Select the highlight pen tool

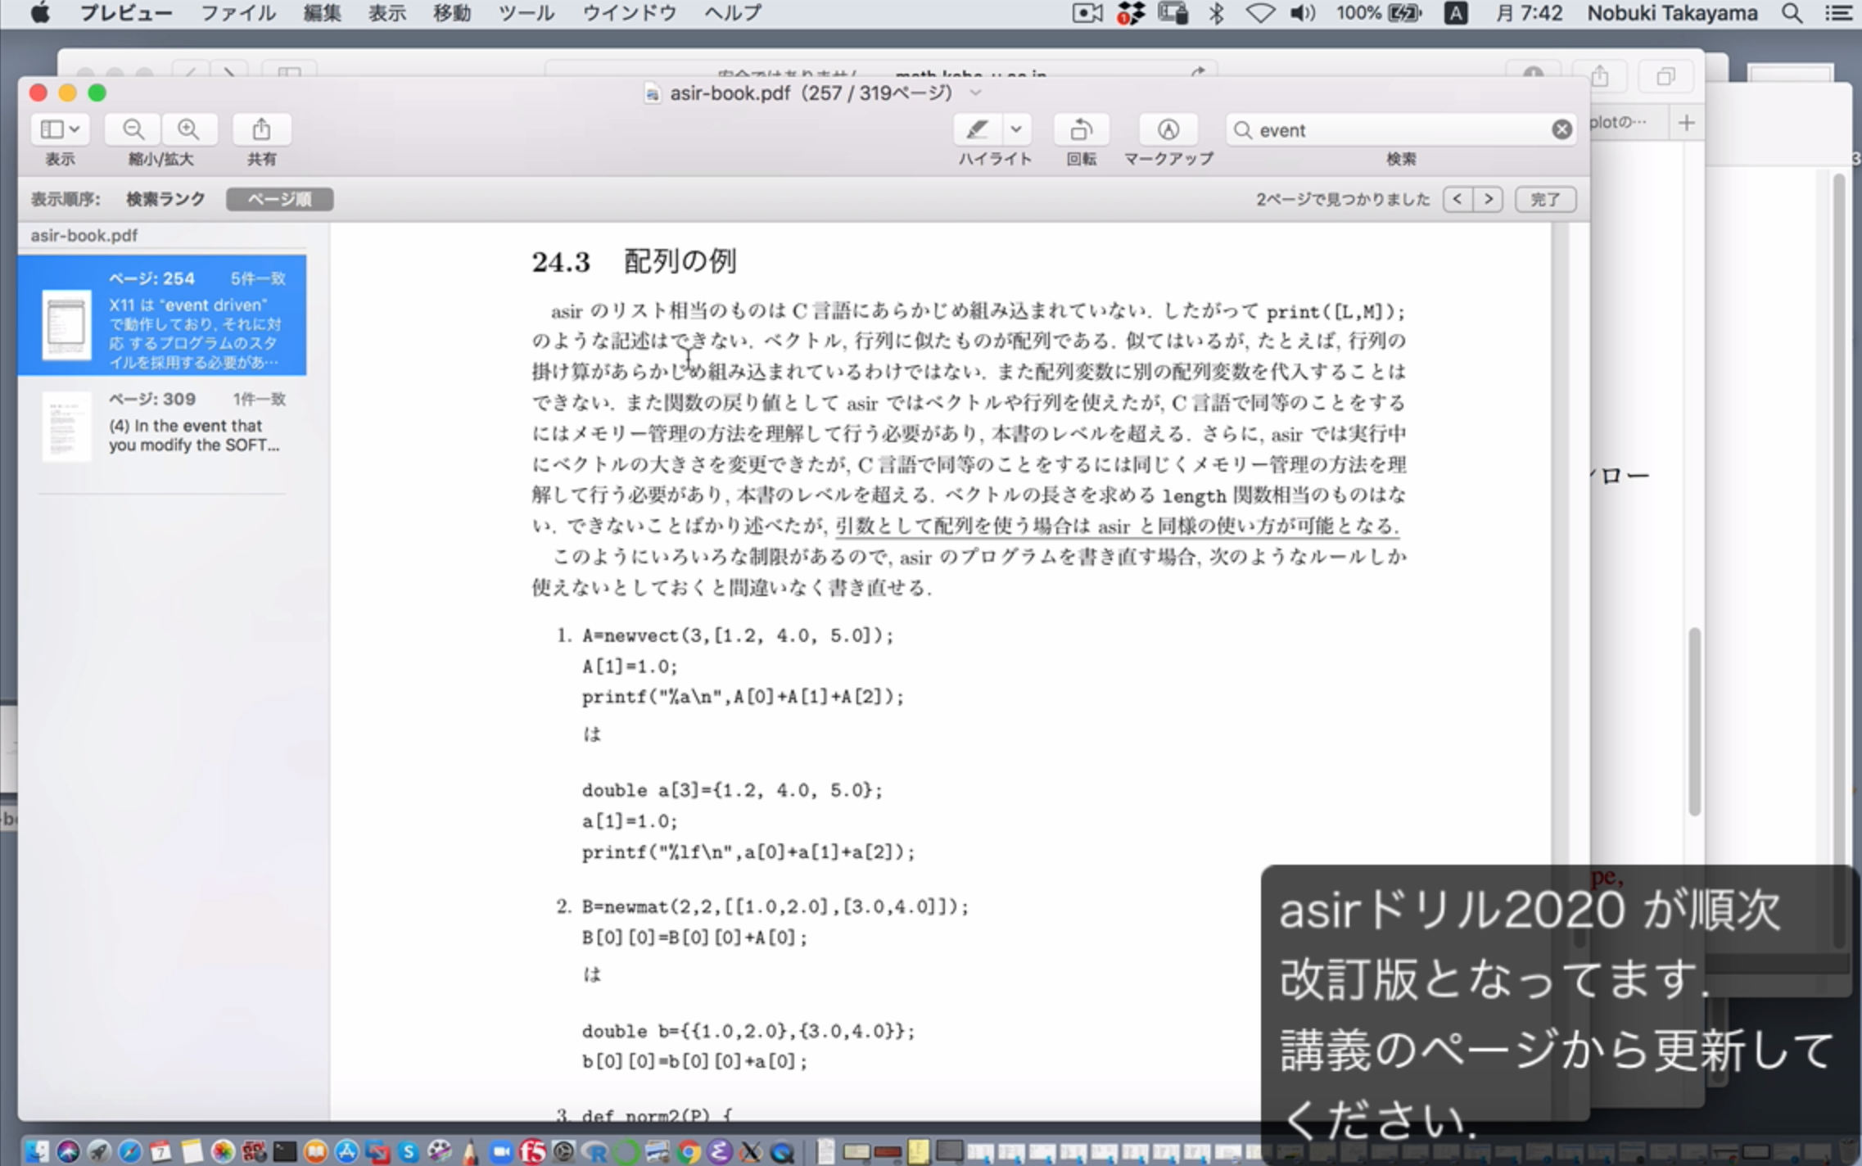[977, 129]
